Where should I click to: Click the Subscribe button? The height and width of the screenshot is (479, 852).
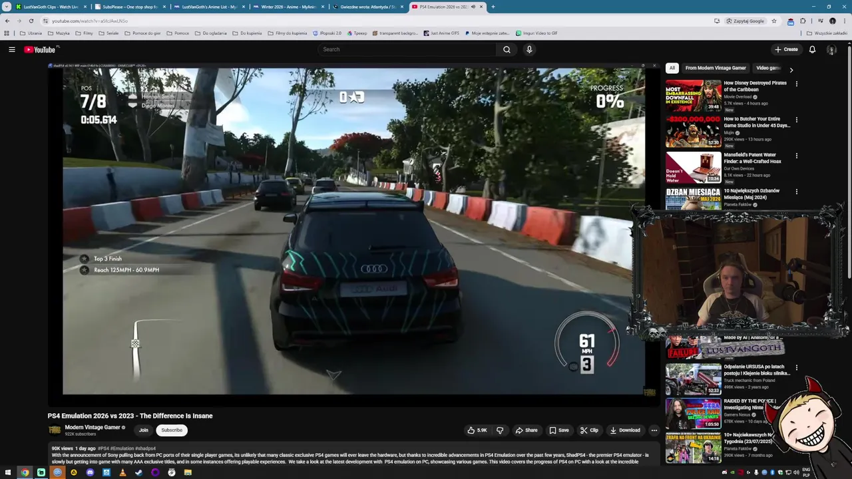click(x=172, y=430)
